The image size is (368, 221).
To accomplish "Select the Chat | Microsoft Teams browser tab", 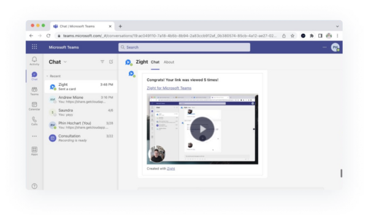I will tap(82, 26).
